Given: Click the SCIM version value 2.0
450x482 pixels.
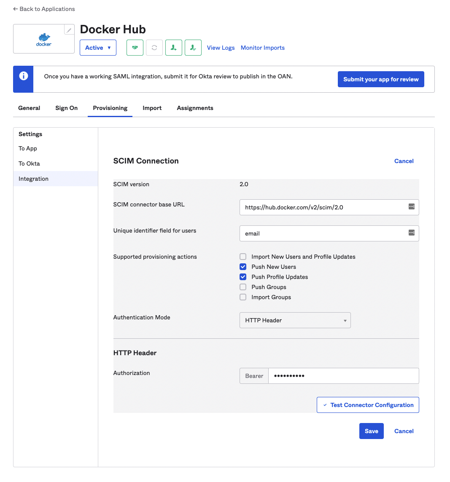Looking at the screenshot, I should [x=244, y=184].
